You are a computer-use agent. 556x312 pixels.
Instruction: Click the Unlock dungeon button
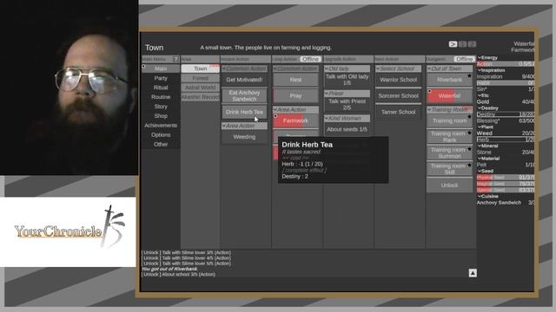(x=450, y=185)
